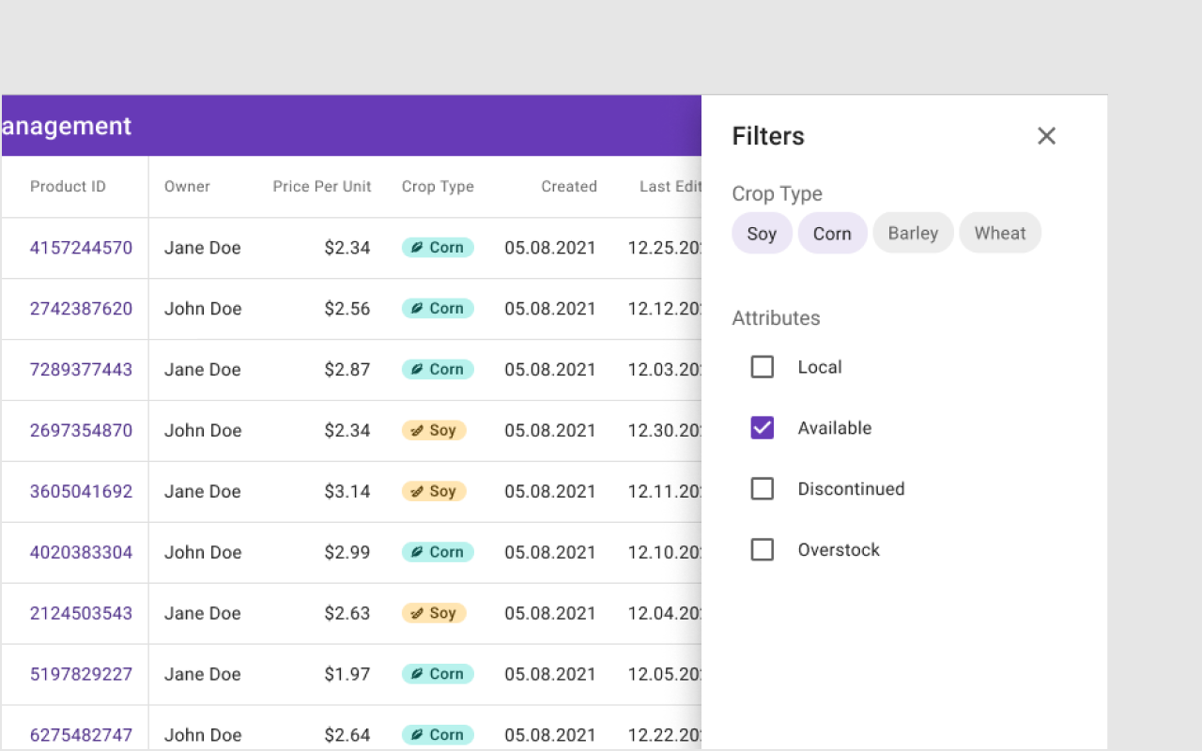The width and height of the screenshot is (1202, 751).
Task: Click the Crop Type column header
Action: pos(438,187)
